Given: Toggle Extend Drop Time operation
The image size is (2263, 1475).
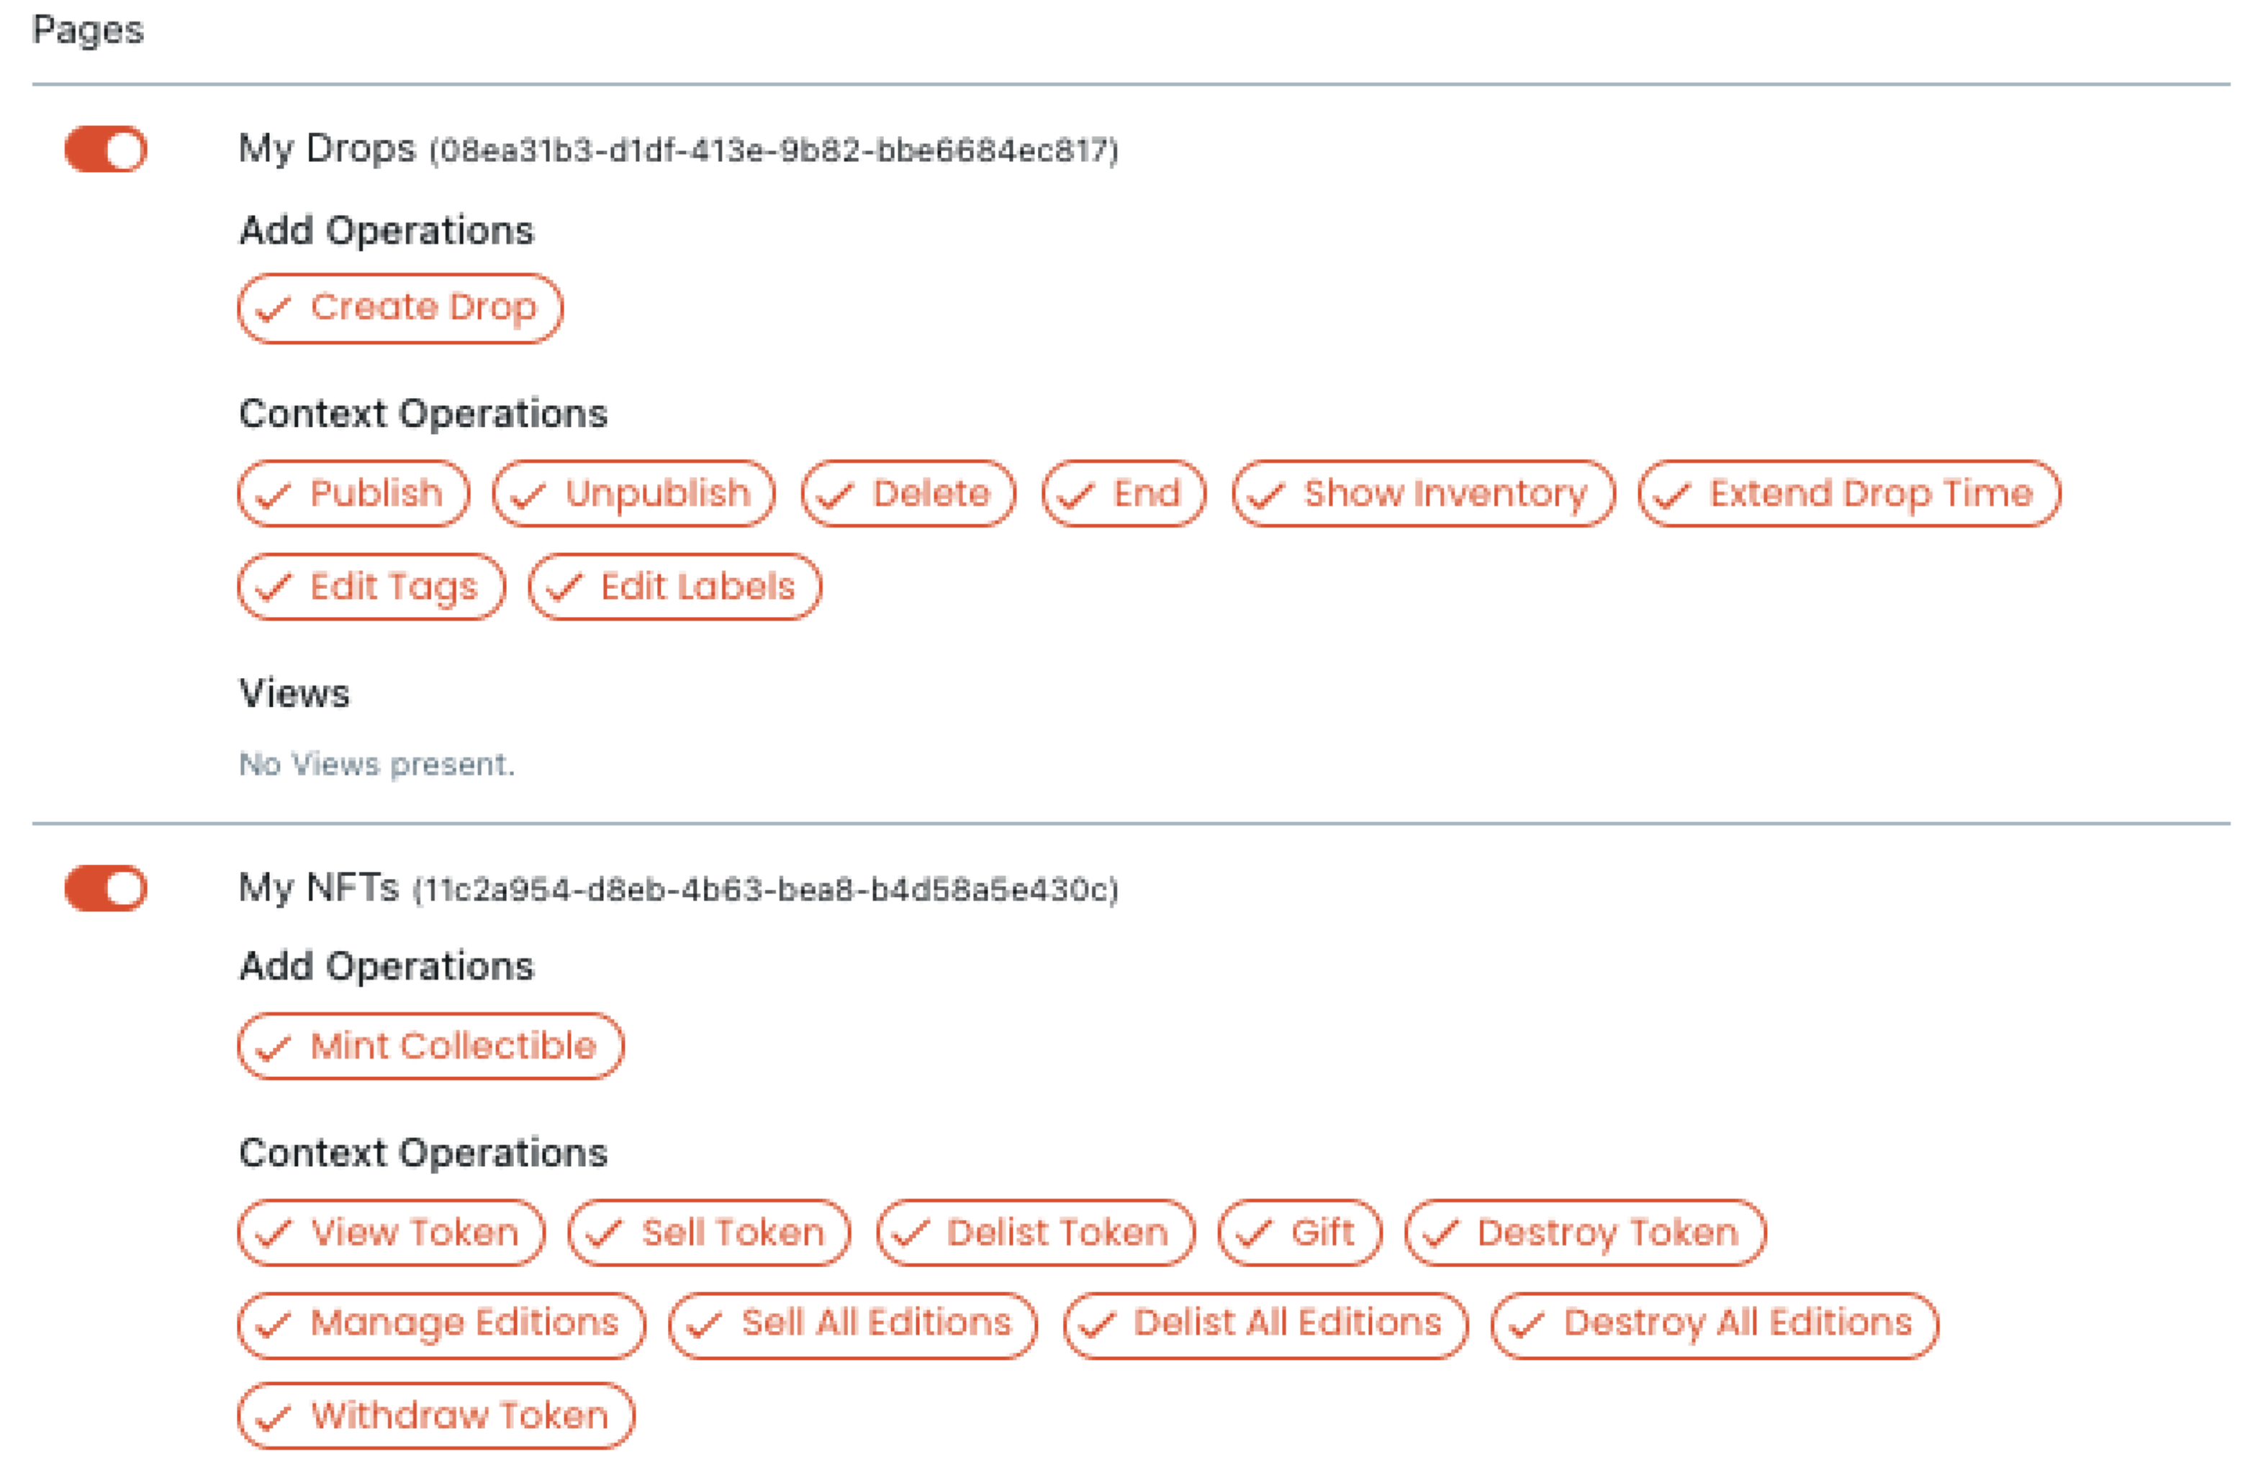Looking at the screenshot, I should [1848, 492].
